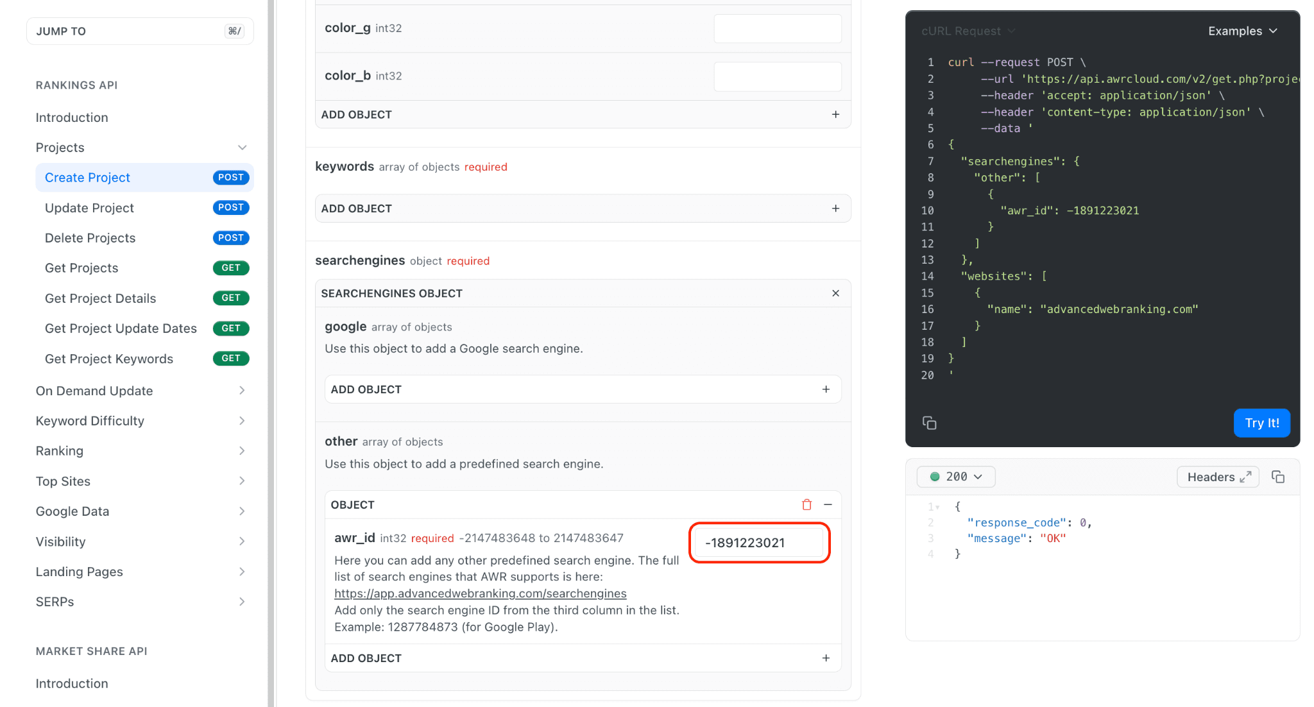This screenshot has width=1314, height=707.
Task: Click the advancedwebranking.com name code line
Action: point(1093,309)
